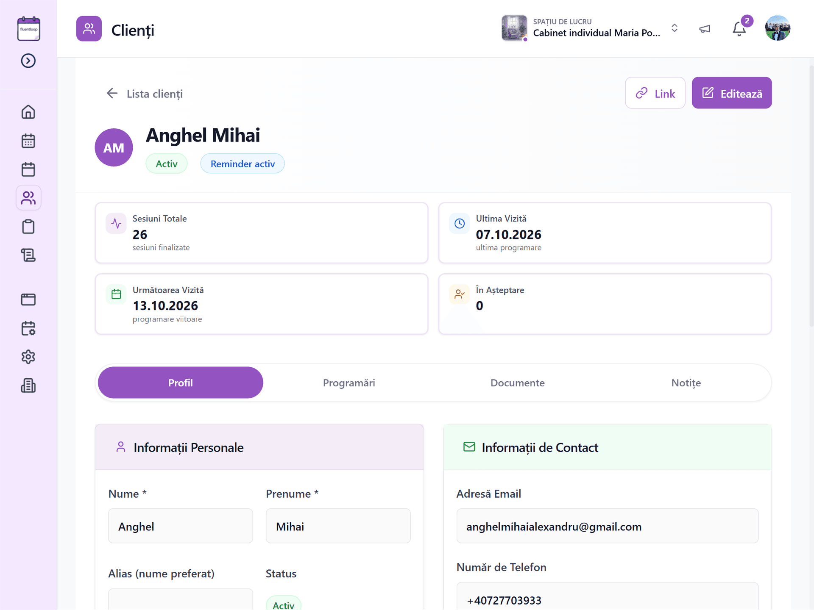Switch to the Documente tab

(518, 383)
